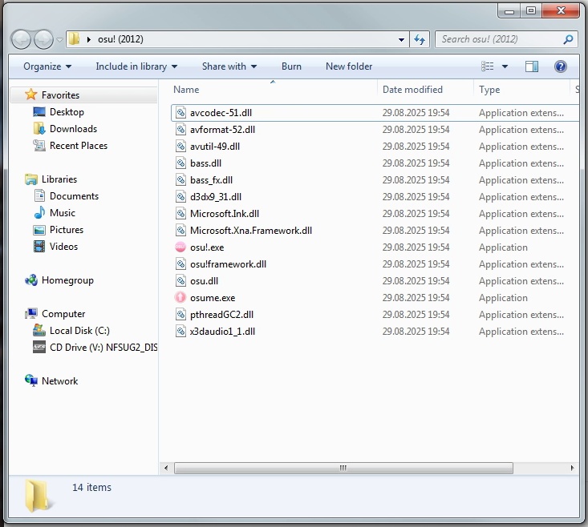Image resolution: width=588 pixels, height=527 pixels.
Task: Click the scrollbar right arrow
Action: tap(572, 468)
